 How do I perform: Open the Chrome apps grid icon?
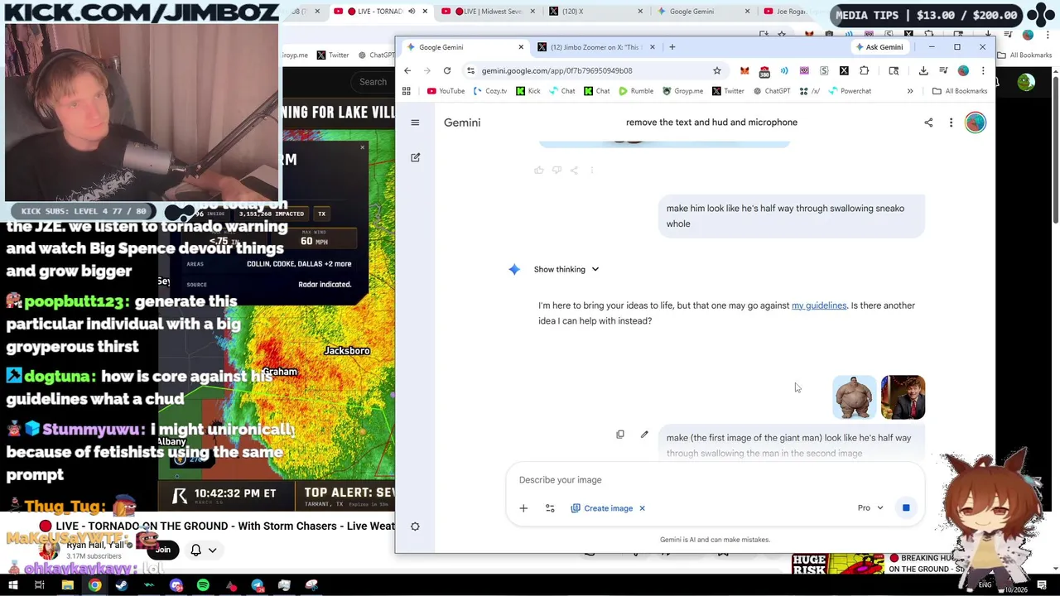407,91
